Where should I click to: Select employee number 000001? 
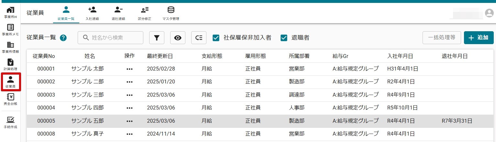tap(46, 69)
